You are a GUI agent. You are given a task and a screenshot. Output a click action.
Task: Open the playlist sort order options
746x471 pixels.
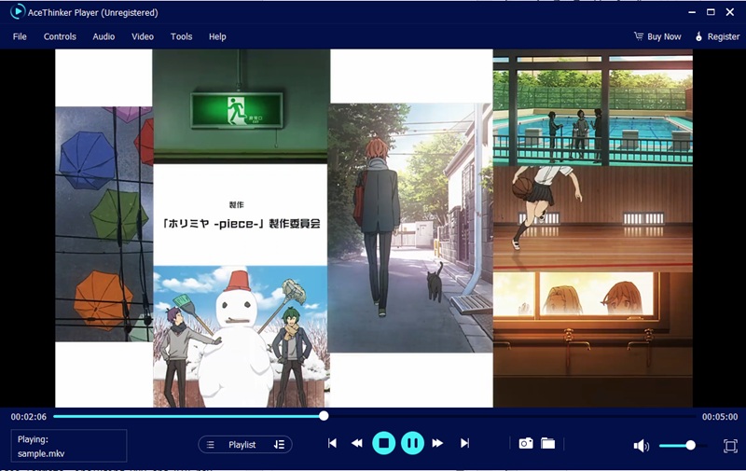pyautogui.click(x=279, y=445)
